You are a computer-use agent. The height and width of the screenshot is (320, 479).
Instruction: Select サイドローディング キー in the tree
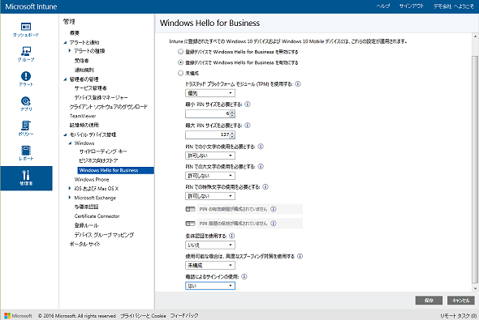point(103,151)
